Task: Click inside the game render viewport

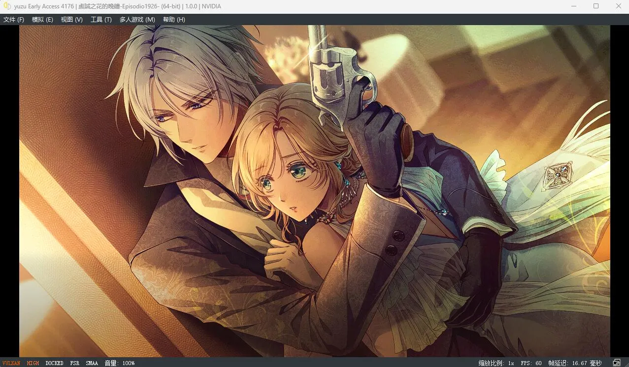Action: coord(315,191)
